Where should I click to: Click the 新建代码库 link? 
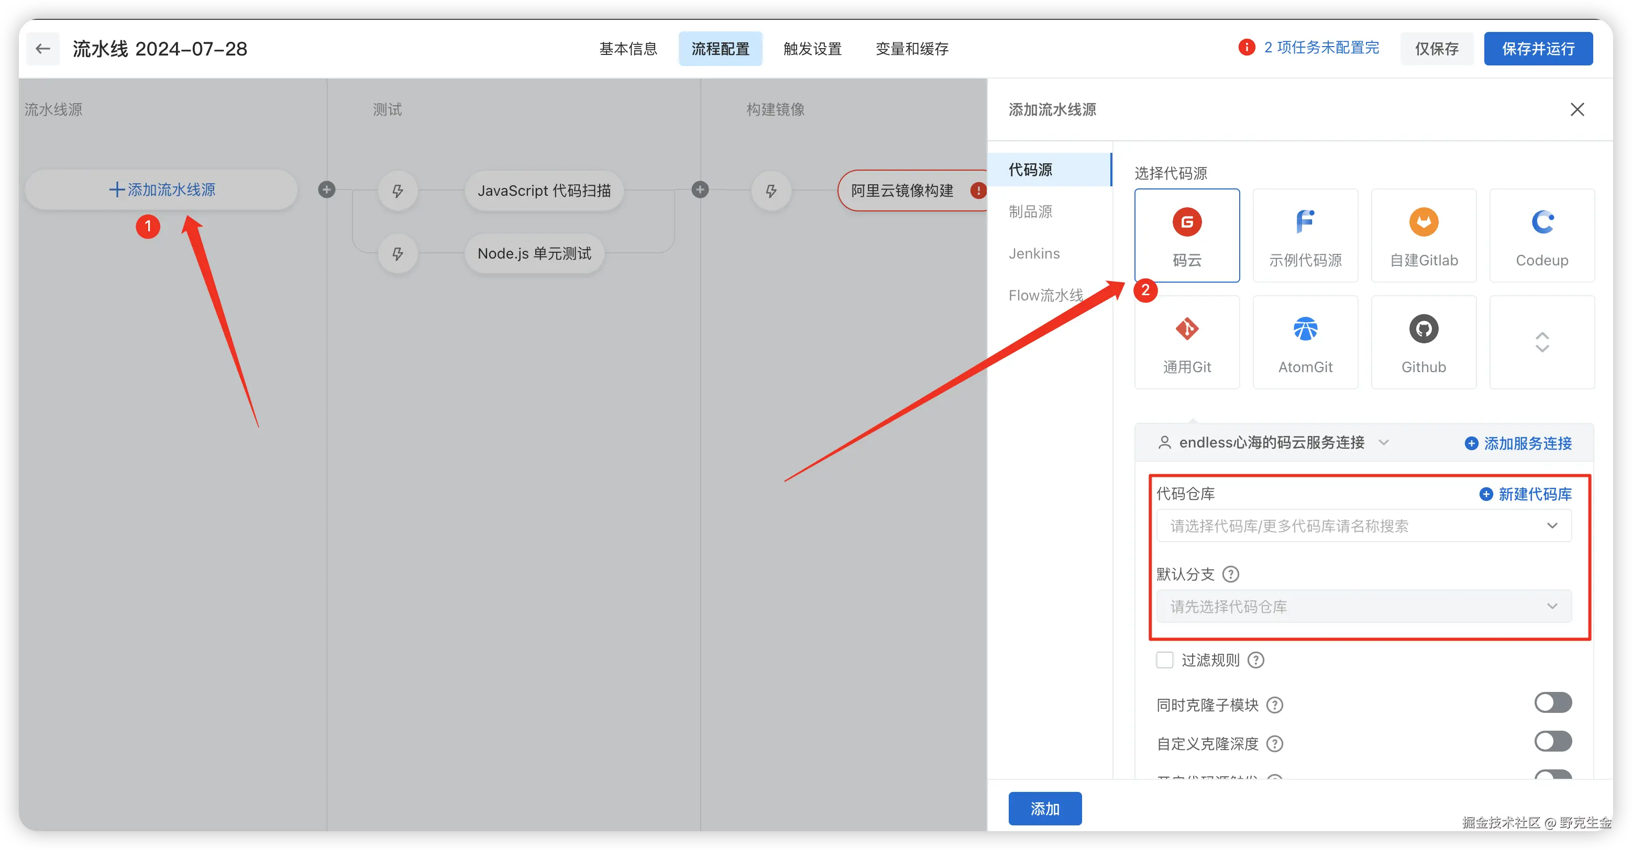tap(1526, 494)
